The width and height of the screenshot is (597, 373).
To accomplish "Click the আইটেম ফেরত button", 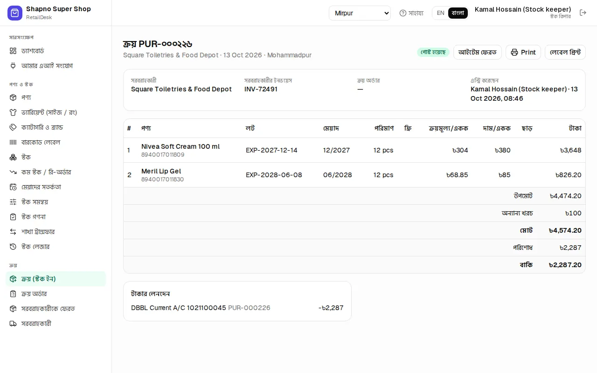I will (478, 52).
